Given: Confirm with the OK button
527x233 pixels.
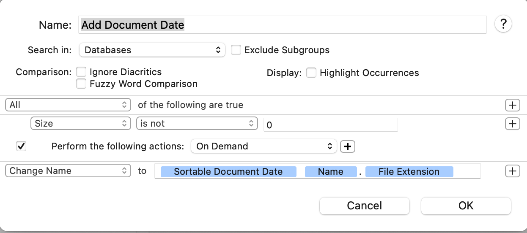Looking at the screenshot, I should pos(466,206).
